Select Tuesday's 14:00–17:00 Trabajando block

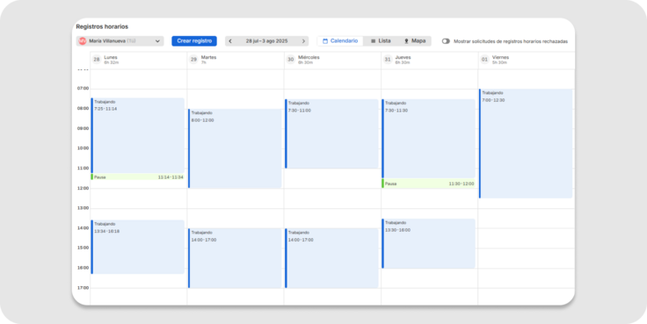click(235, 258)
